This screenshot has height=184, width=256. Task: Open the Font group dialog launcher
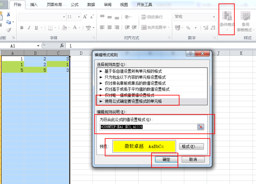(x=94, y=37)
